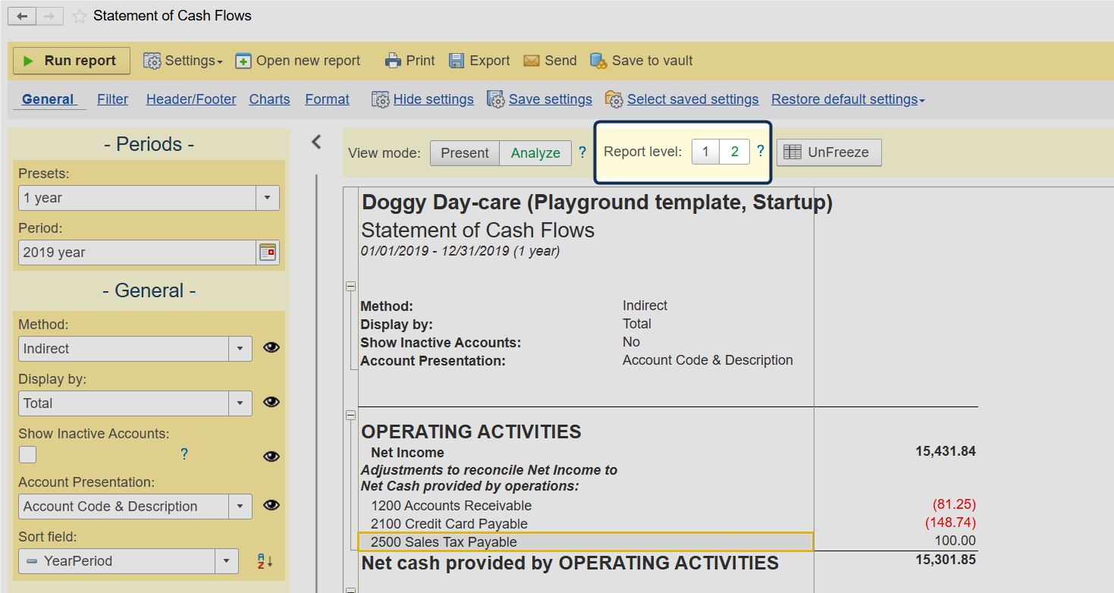Enable Show Inactive Accounts checkbox
1114x593 pixels.
28,454
